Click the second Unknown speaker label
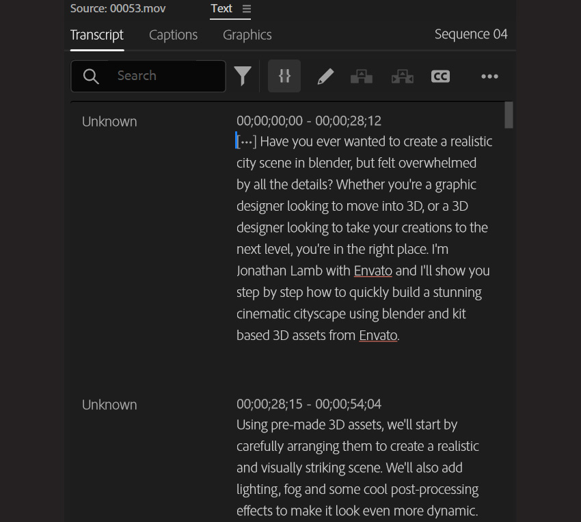Image resolution: width=581 pixels, height=522 pixels. [109, 405]
